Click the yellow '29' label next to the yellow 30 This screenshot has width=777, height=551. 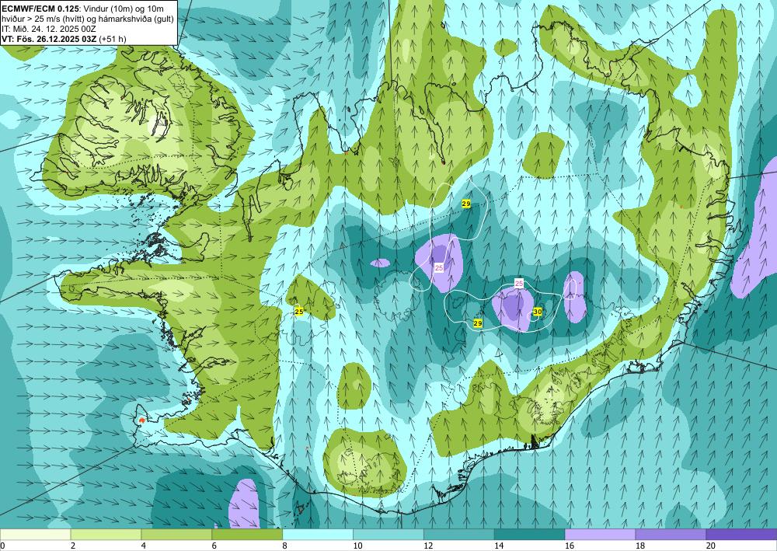point(478,323)
